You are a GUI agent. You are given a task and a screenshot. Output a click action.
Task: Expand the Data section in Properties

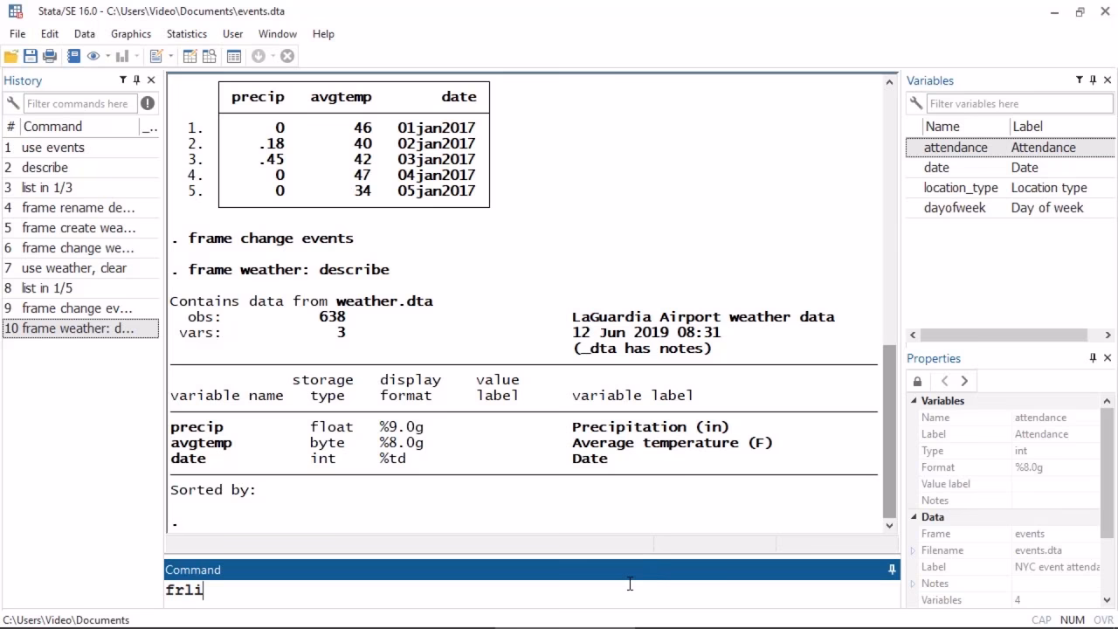[x=914, y=516]
